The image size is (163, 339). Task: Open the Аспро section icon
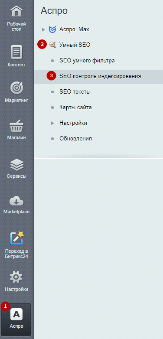coord(16,314)
